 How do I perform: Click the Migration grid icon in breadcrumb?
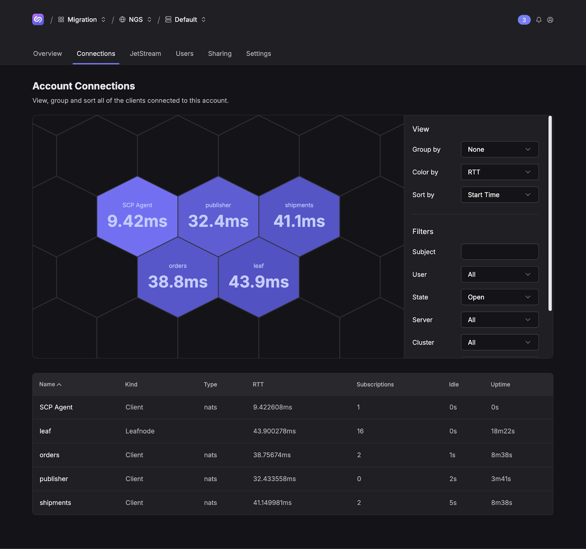coord(61,19)
